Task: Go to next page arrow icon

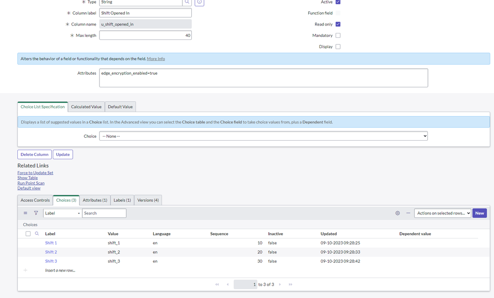Action: [x=280, y=285]
